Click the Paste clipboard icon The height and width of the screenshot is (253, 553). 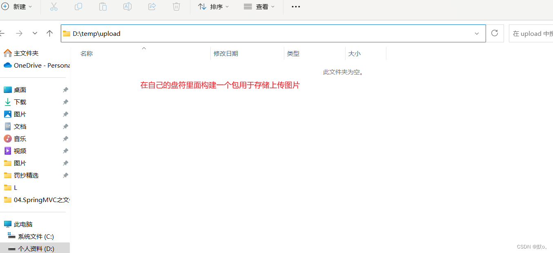pos(103,7)
